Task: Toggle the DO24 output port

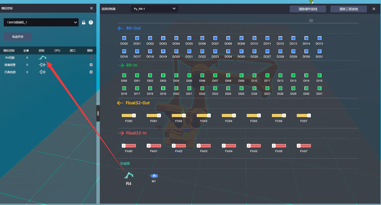Action: click(x=228, y=51)
